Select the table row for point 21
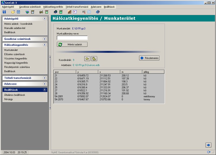 [x=109, y=75]
